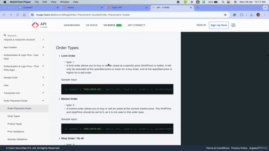Open the extensions puzzle icon
Image resolution: width=269 pixels, height=151 pixels.
pyautogui.click(x=241, y=15)
